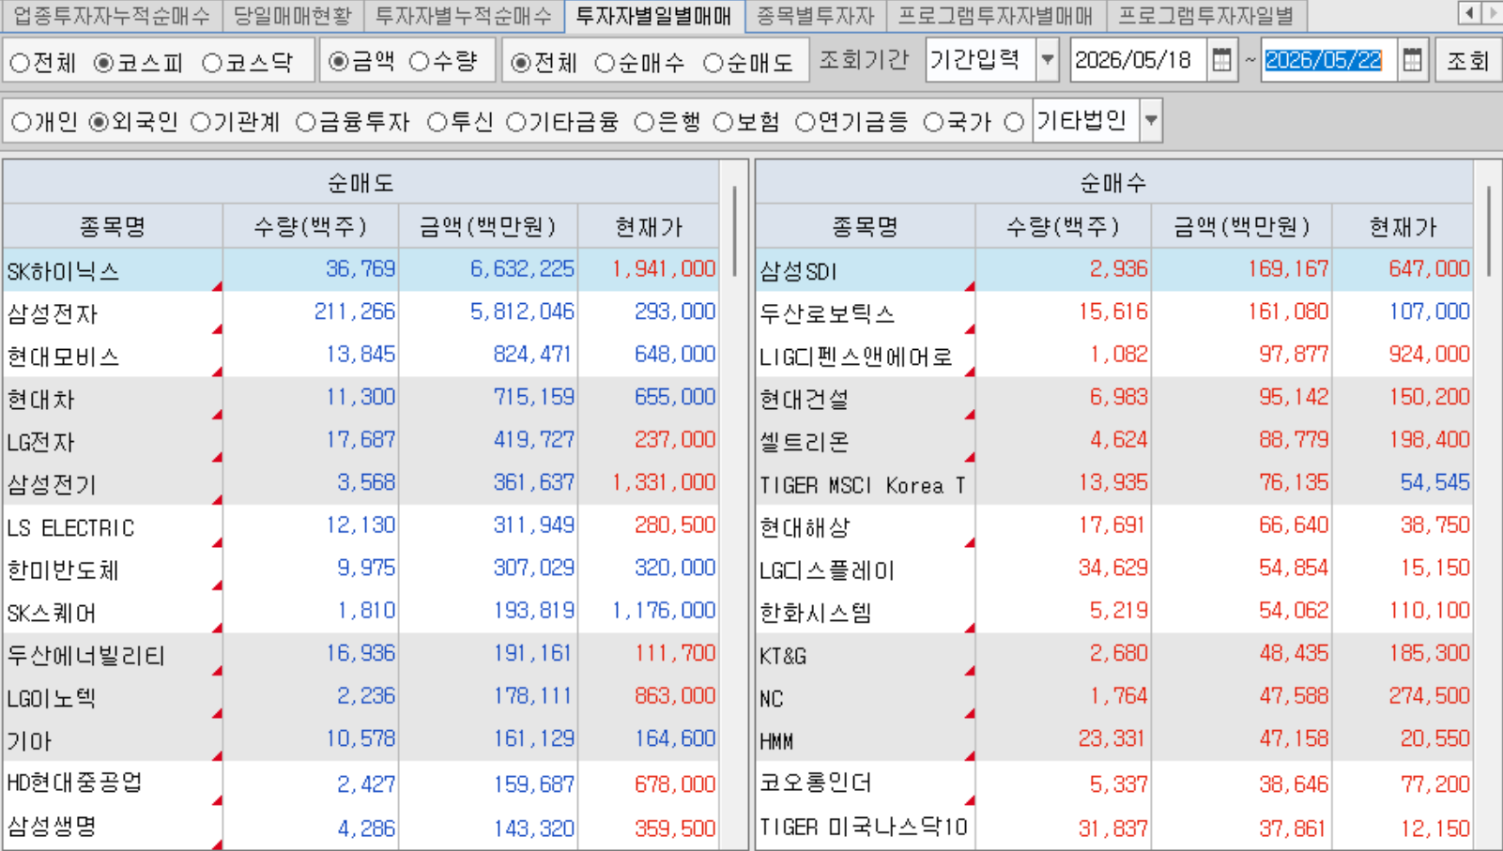Open calendar picker for start date 2026/05/18
The height and width of the screenshot is (851, 1503).
tap(1221, 61)
